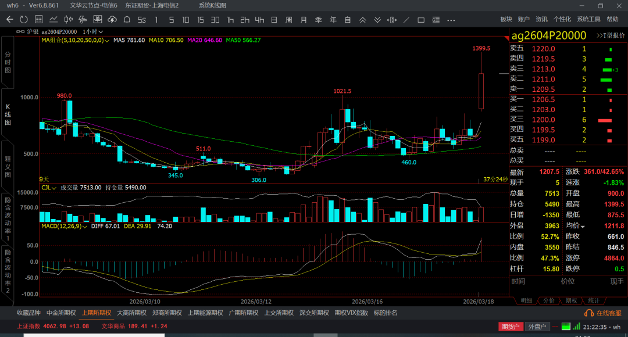Click the double up-arrow chevron icon
This screenshot has height=337, width=628.
362,20
